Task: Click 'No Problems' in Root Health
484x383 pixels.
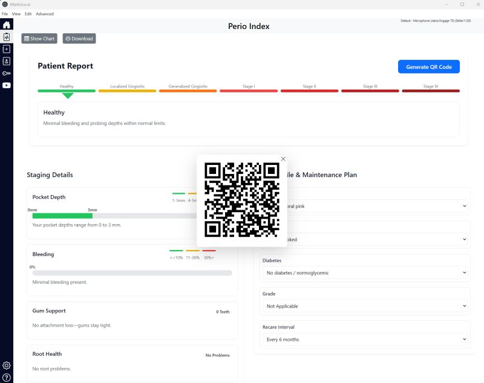Action: (x=218, y=355)
